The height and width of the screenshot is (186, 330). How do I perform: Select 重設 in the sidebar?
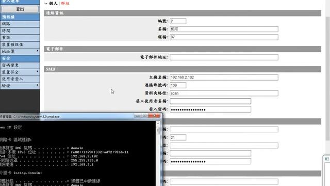point(20,38)
